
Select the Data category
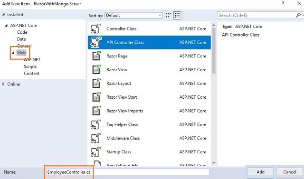click(x=21, y=39)
